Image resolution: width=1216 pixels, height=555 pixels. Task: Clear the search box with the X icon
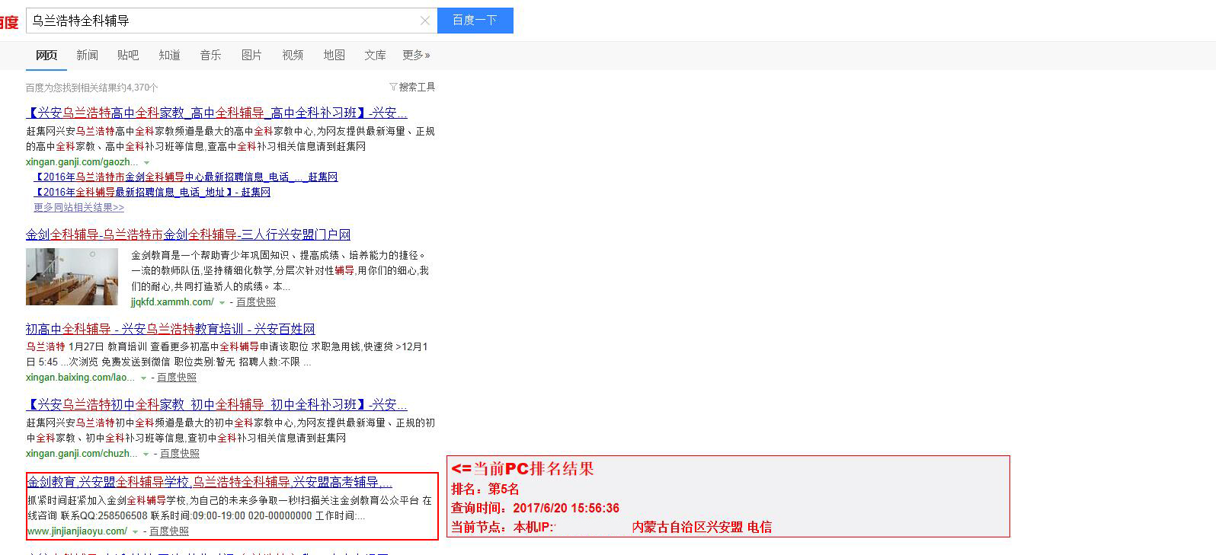click(x=425, y=21)
